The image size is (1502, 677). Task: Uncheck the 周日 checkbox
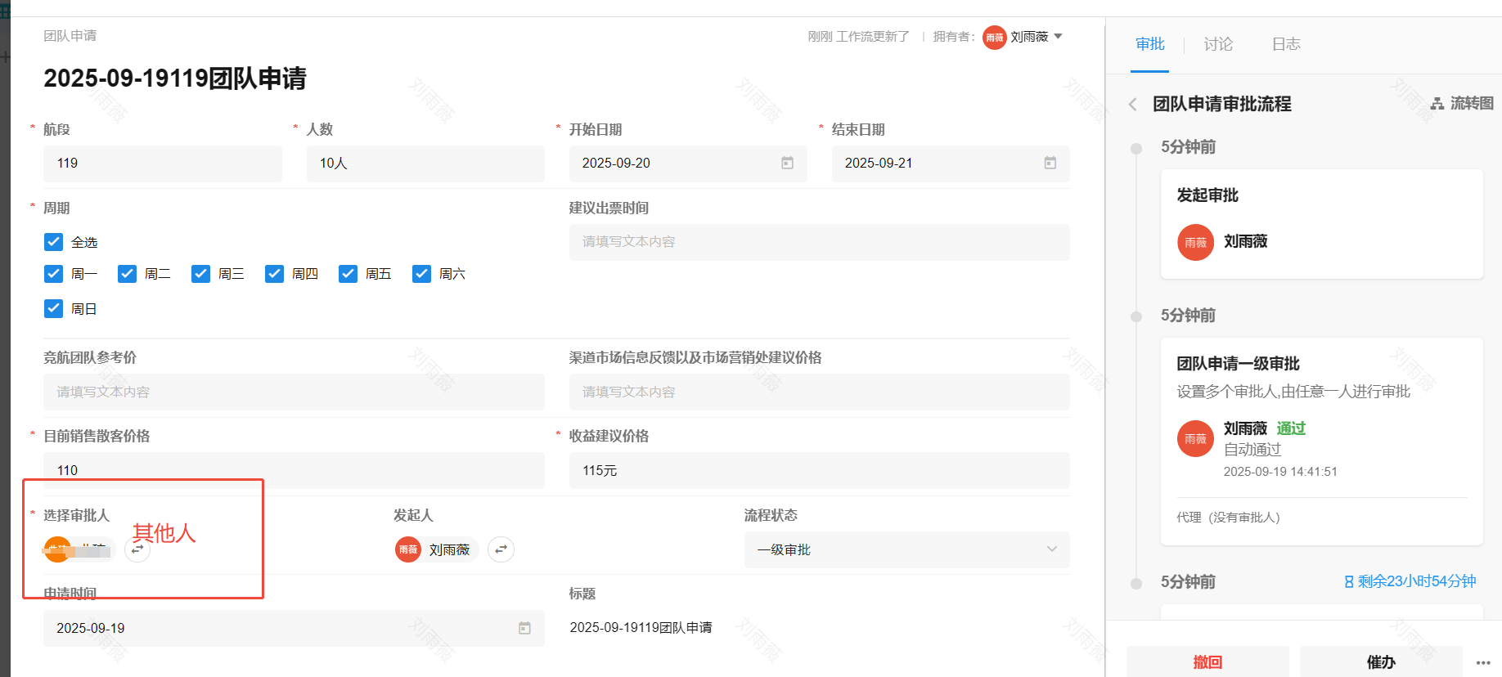click(53, 308)
